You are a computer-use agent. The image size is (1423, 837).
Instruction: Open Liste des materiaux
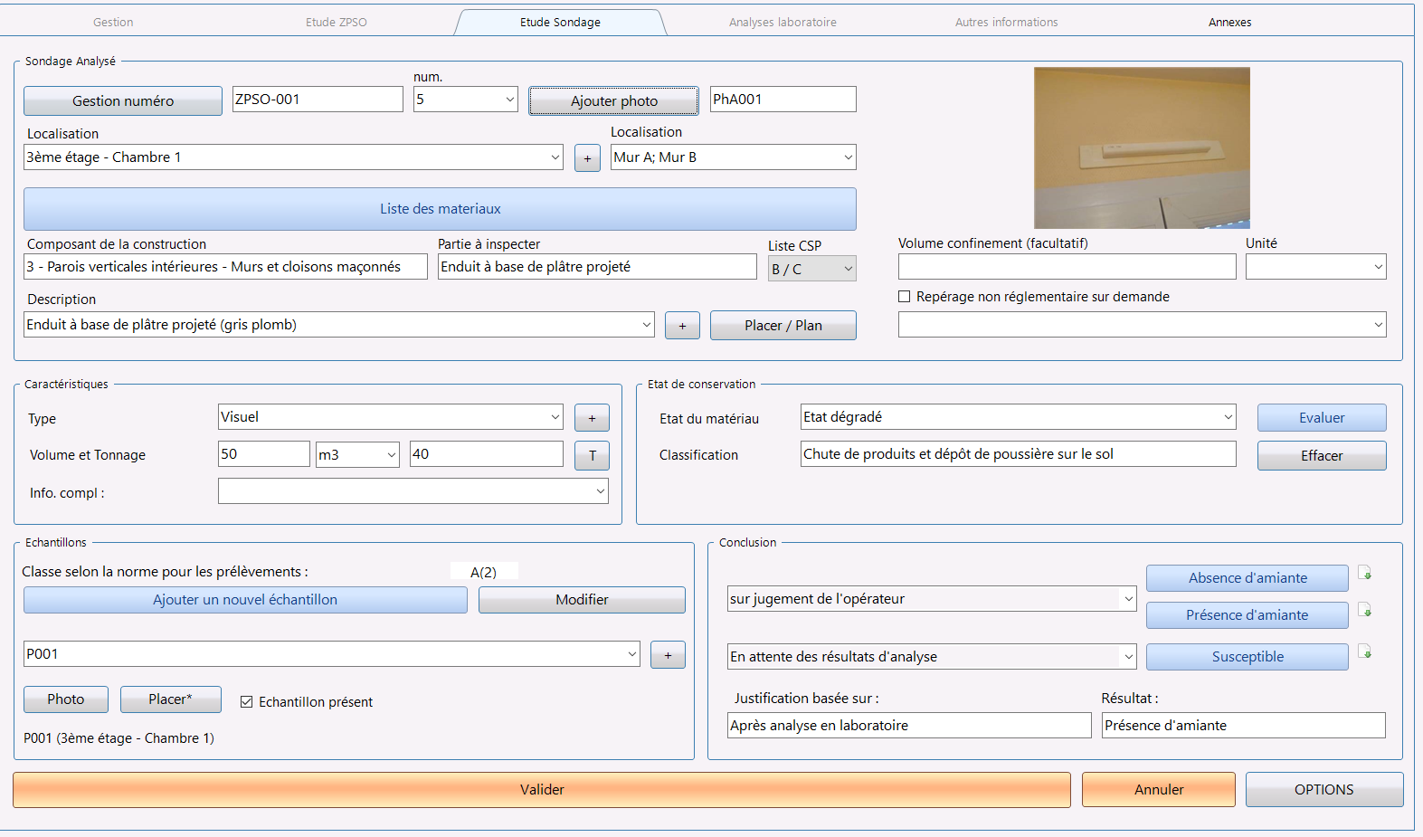point(440,209)
